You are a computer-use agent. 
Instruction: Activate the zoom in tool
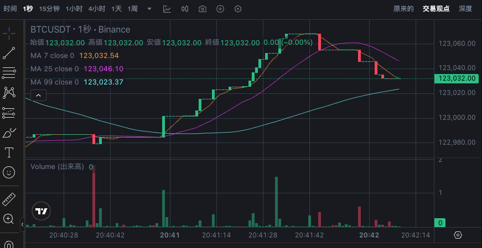coord(8,219)
